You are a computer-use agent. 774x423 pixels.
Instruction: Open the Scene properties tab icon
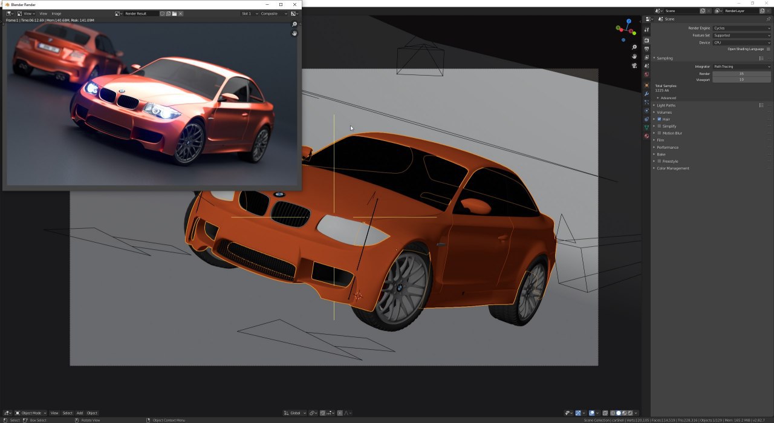tap(646, 65)
